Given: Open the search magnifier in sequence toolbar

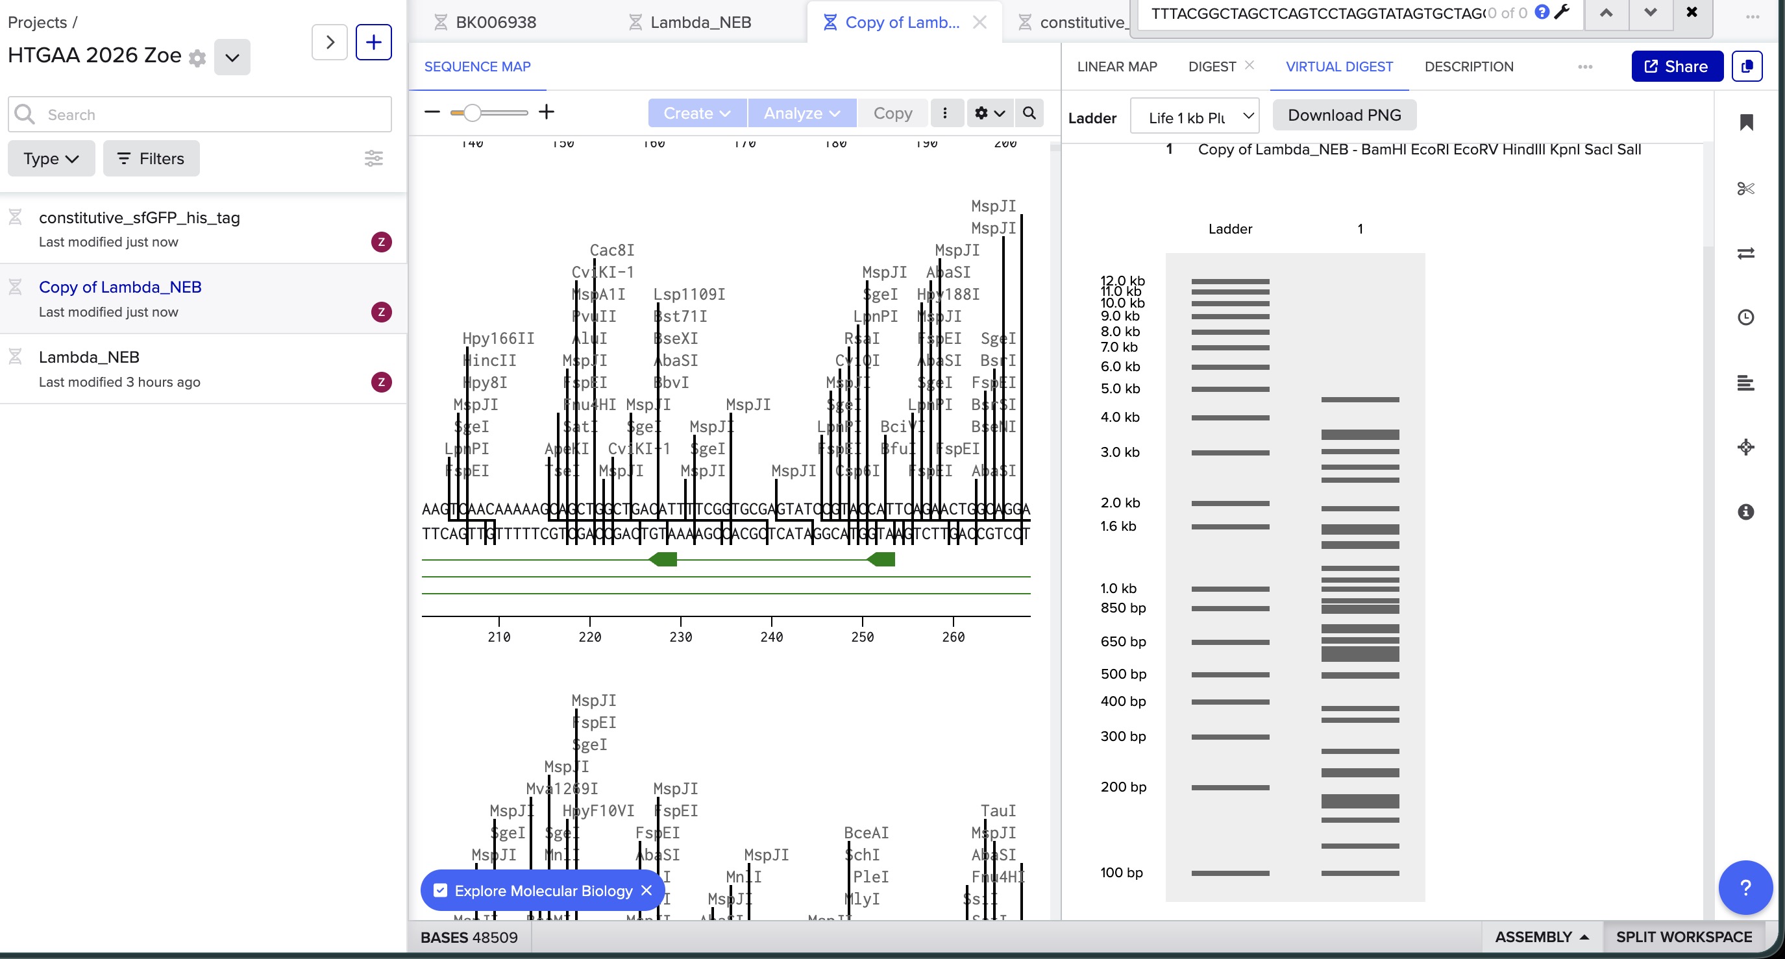Looking at the screenshot, I should (x=1029, y=113).
